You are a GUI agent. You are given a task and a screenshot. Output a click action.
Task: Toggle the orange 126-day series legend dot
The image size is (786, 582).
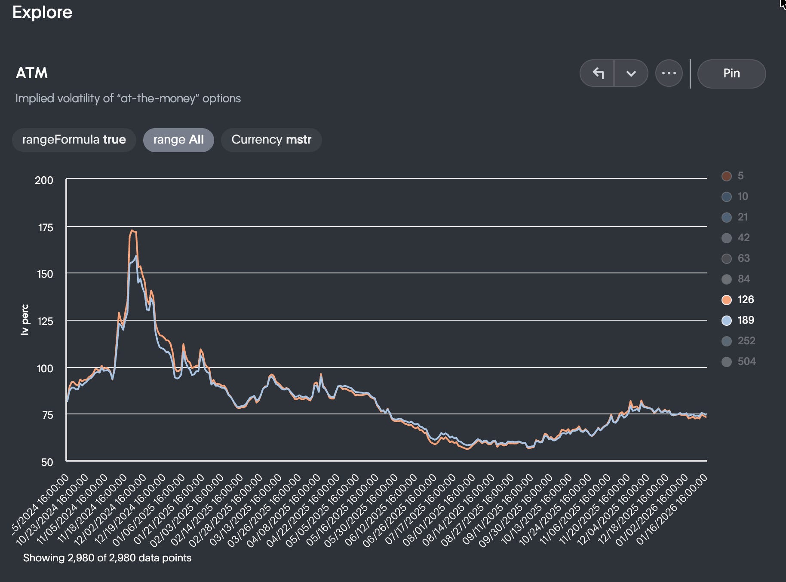(x=727, y=299)
